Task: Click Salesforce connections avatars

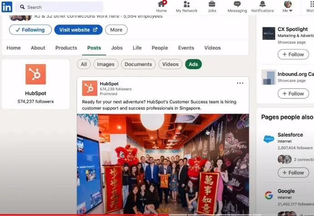Action: [284, 159]
